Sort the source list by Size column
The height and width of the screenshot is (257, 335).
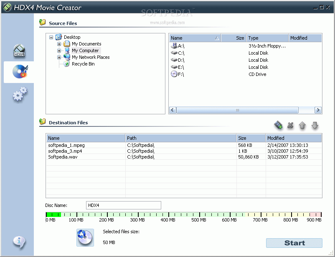point(234,38)
